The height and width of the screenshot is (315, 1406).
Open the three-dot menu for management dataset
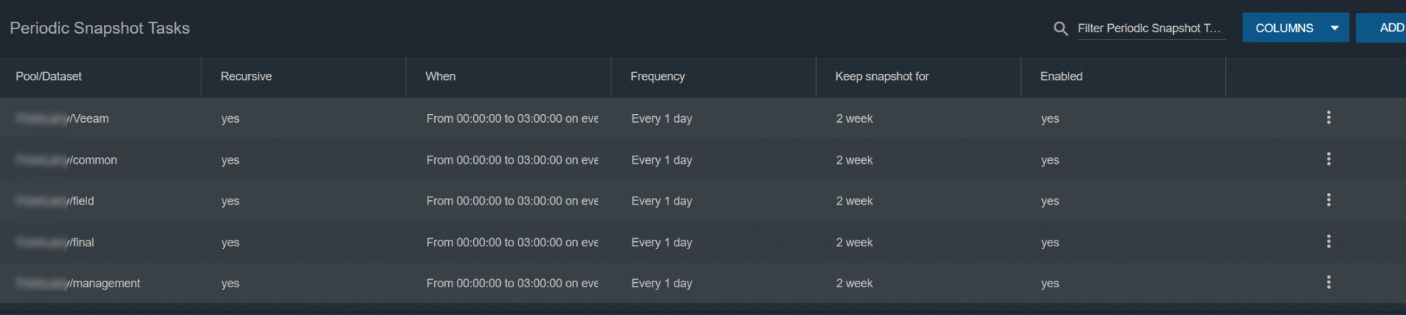[x=1328, y=283]
